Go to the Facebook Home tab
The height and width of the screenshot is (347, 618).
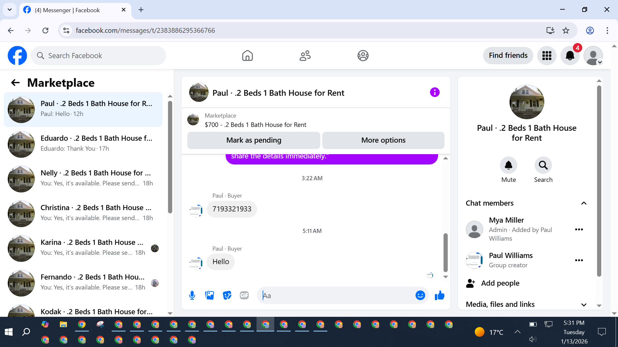(x=247, y=56)
